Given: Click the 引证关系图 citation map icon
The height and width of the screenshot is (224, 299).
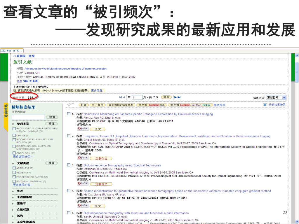Looking at the screenshot, I should tap(19, 81).
